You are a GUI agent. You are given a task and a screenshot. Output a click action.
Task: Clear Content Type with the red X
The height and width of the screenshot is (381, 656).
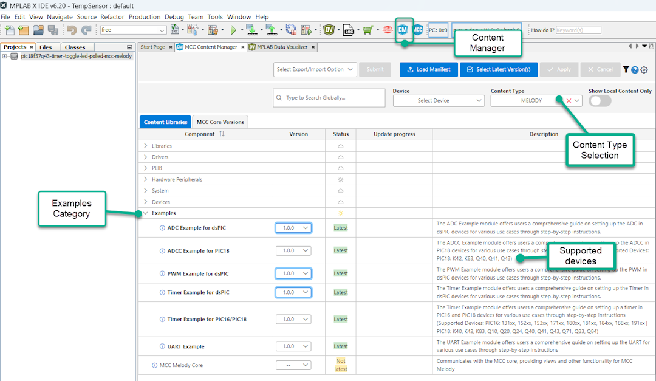(569, 101)
